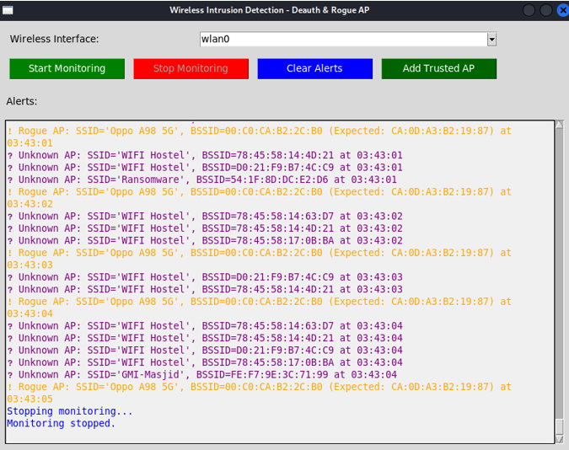The width and height of the screenshot is (569, 450).
Task: Expand the wireless interface dropdown arrow
Action: pyautogui.click(x=491, y=40)
